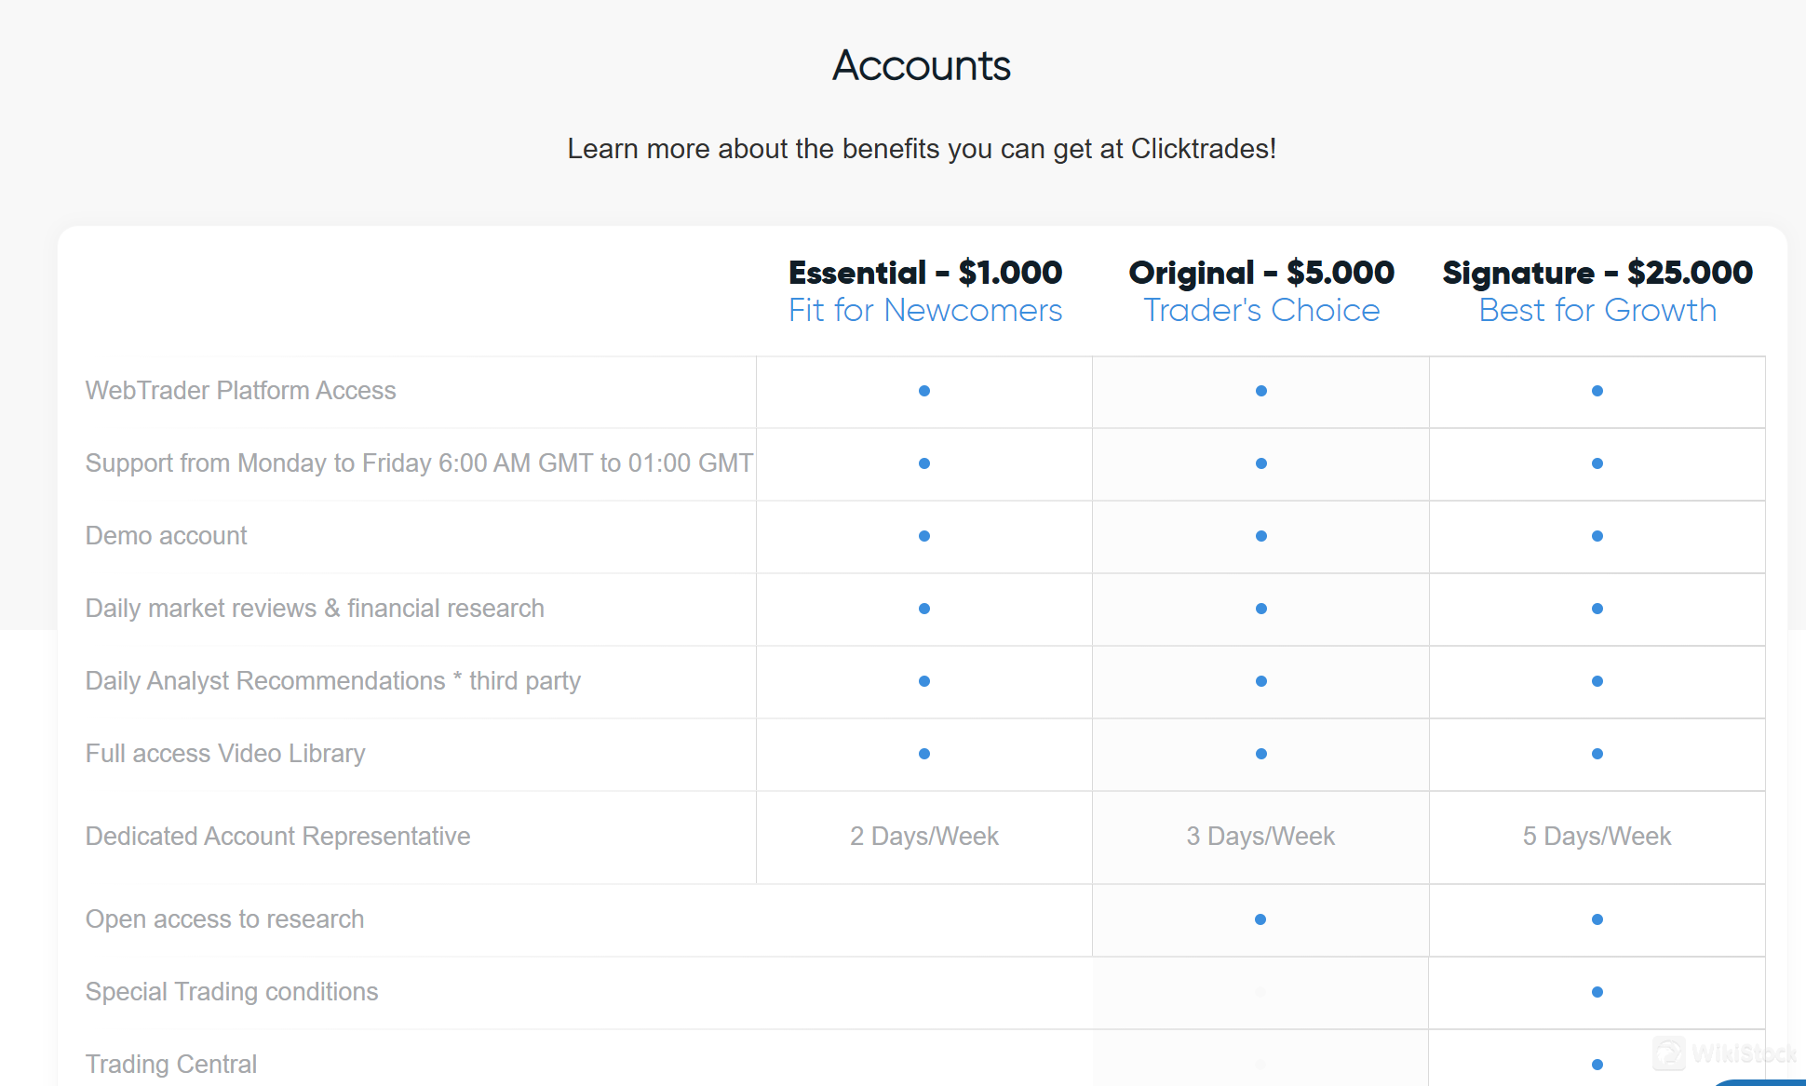Click 'Daily Analyst Recommendations * third party' label
1806x1086 pixels.
tap(333, 681)
